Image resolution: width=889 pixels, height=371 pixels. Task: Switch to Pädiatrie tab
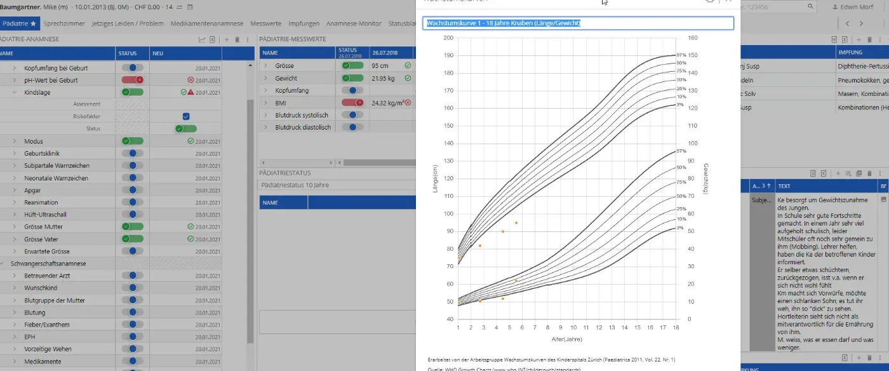pyautogui.click(x=20, y=23)
